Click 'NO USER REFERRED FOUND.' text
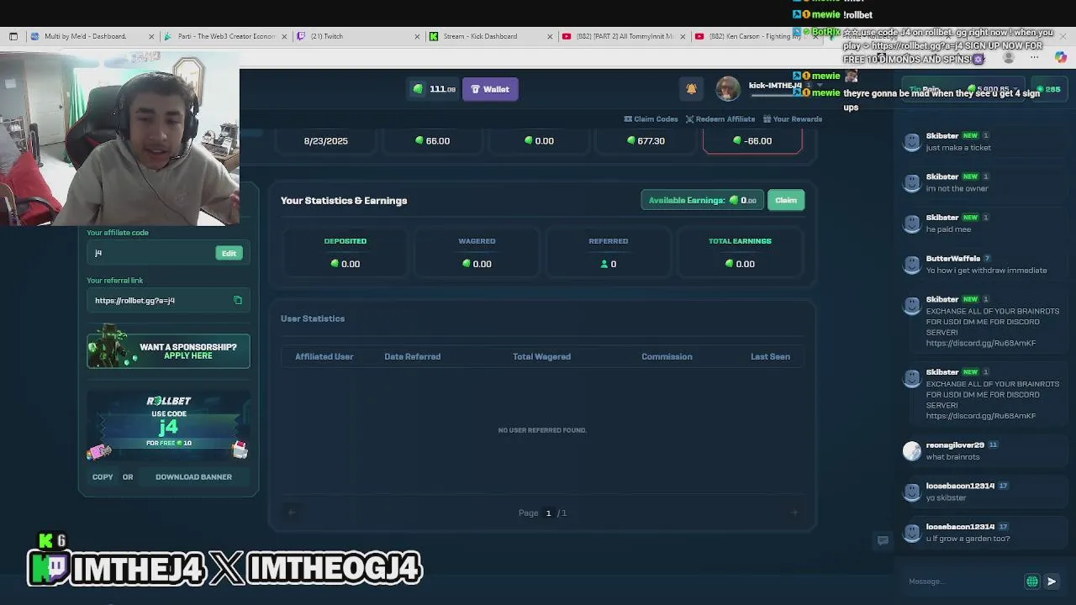 pyautogui.click(x=542, y=430)
